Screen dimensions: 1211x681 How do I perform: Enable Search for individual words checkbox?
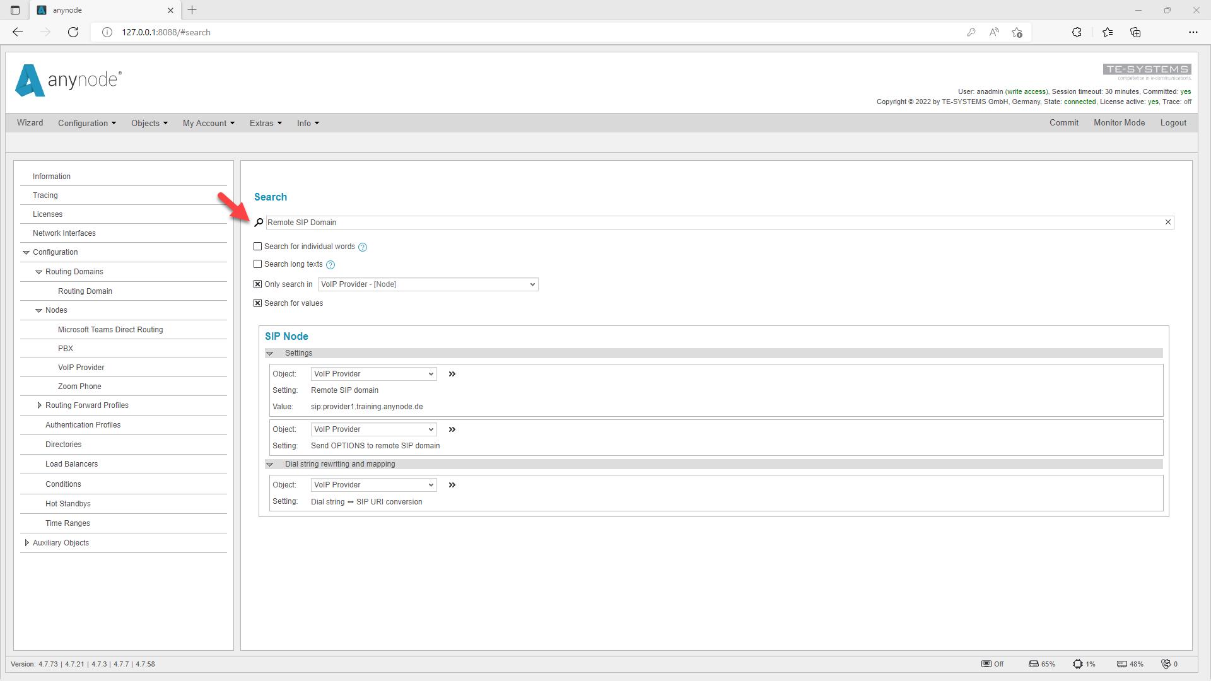click(257, 247)
